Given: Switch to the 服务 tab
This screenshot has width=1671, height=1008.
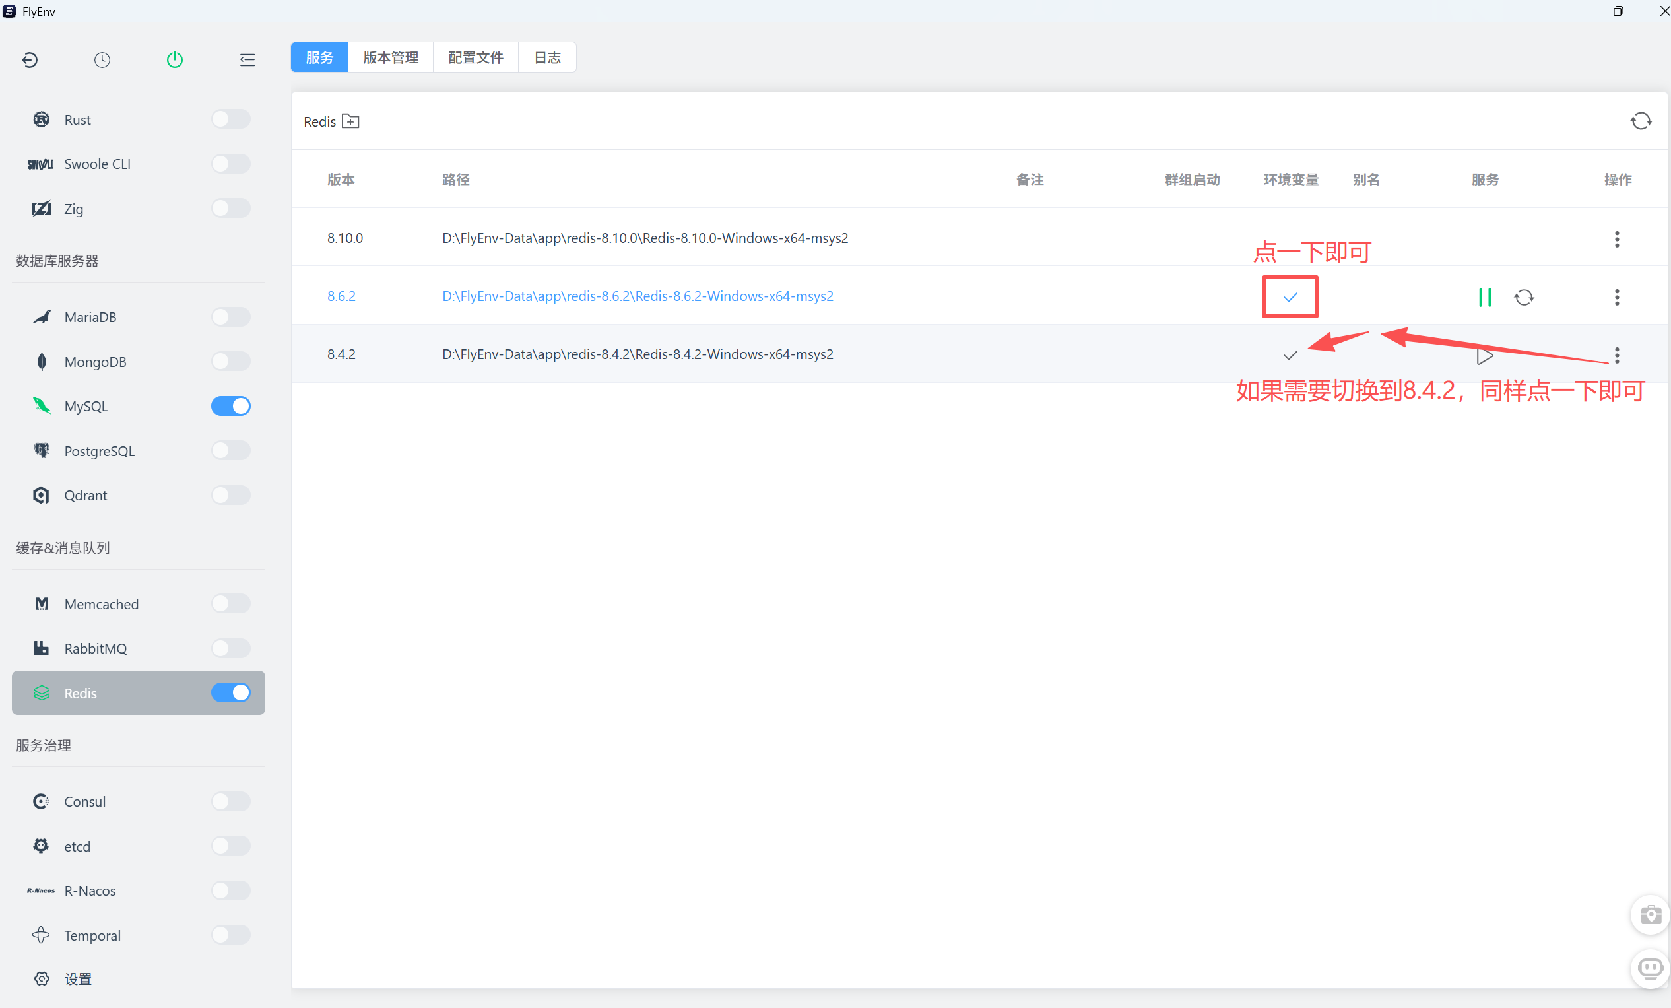Looking at the screenshot, I should [319, 57].
